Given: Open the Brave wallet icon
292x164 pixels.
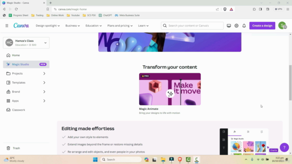Looking at the screenshot, I should [268, 9].
